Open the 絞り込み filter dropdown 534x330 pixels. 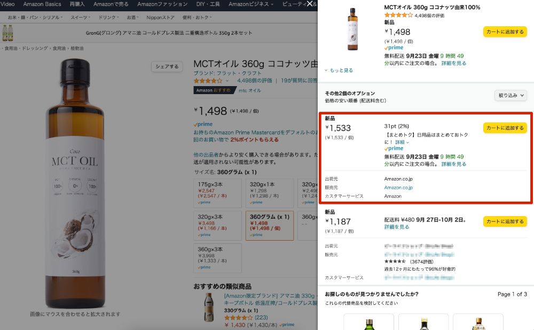511,96
